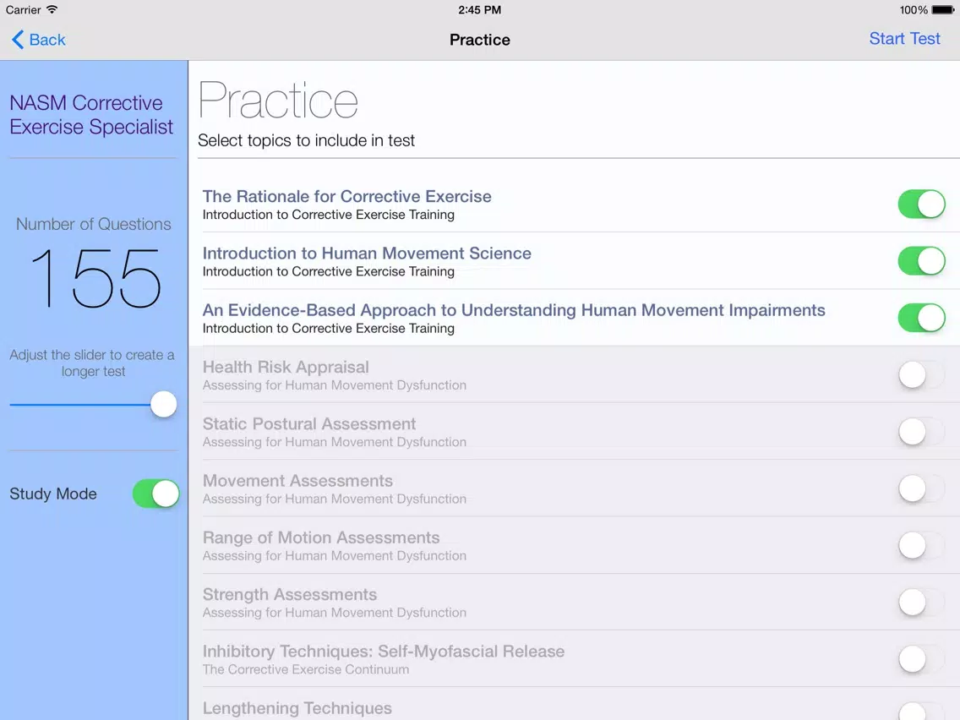Screen dimensions: 960x720
Task: Select Static Postural Assessment topic title
Action: click(309, 423)
